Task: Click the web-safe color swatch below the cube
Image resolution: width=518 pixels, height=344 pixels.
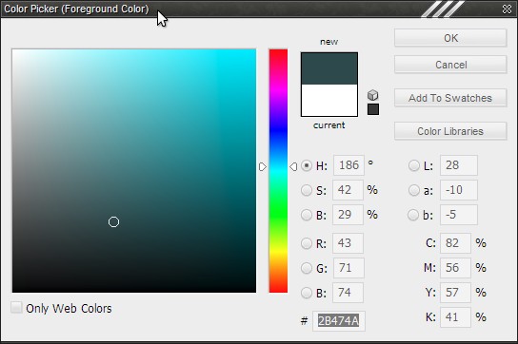Action: tap(373, 109)
